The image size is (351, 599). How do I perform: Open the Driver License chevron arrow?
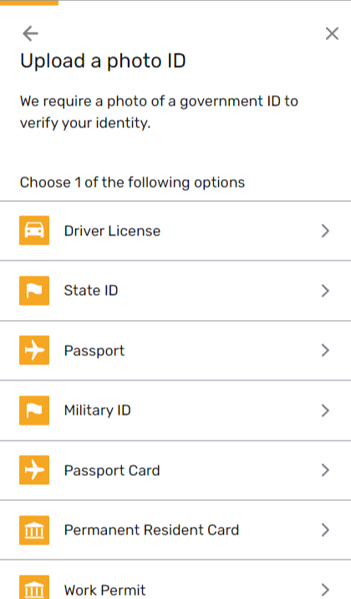325,230
